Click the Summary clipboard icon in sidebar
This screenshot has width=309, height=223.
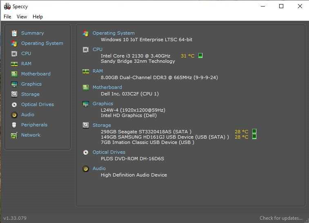click(14, 33)
